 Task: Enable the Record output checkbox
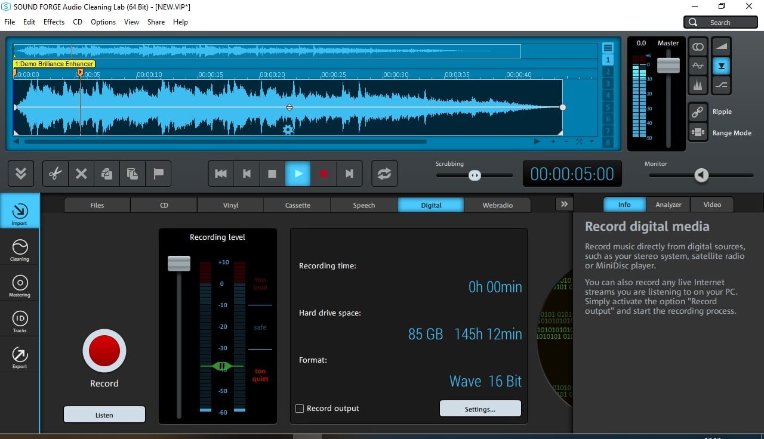tap(300, 409)
